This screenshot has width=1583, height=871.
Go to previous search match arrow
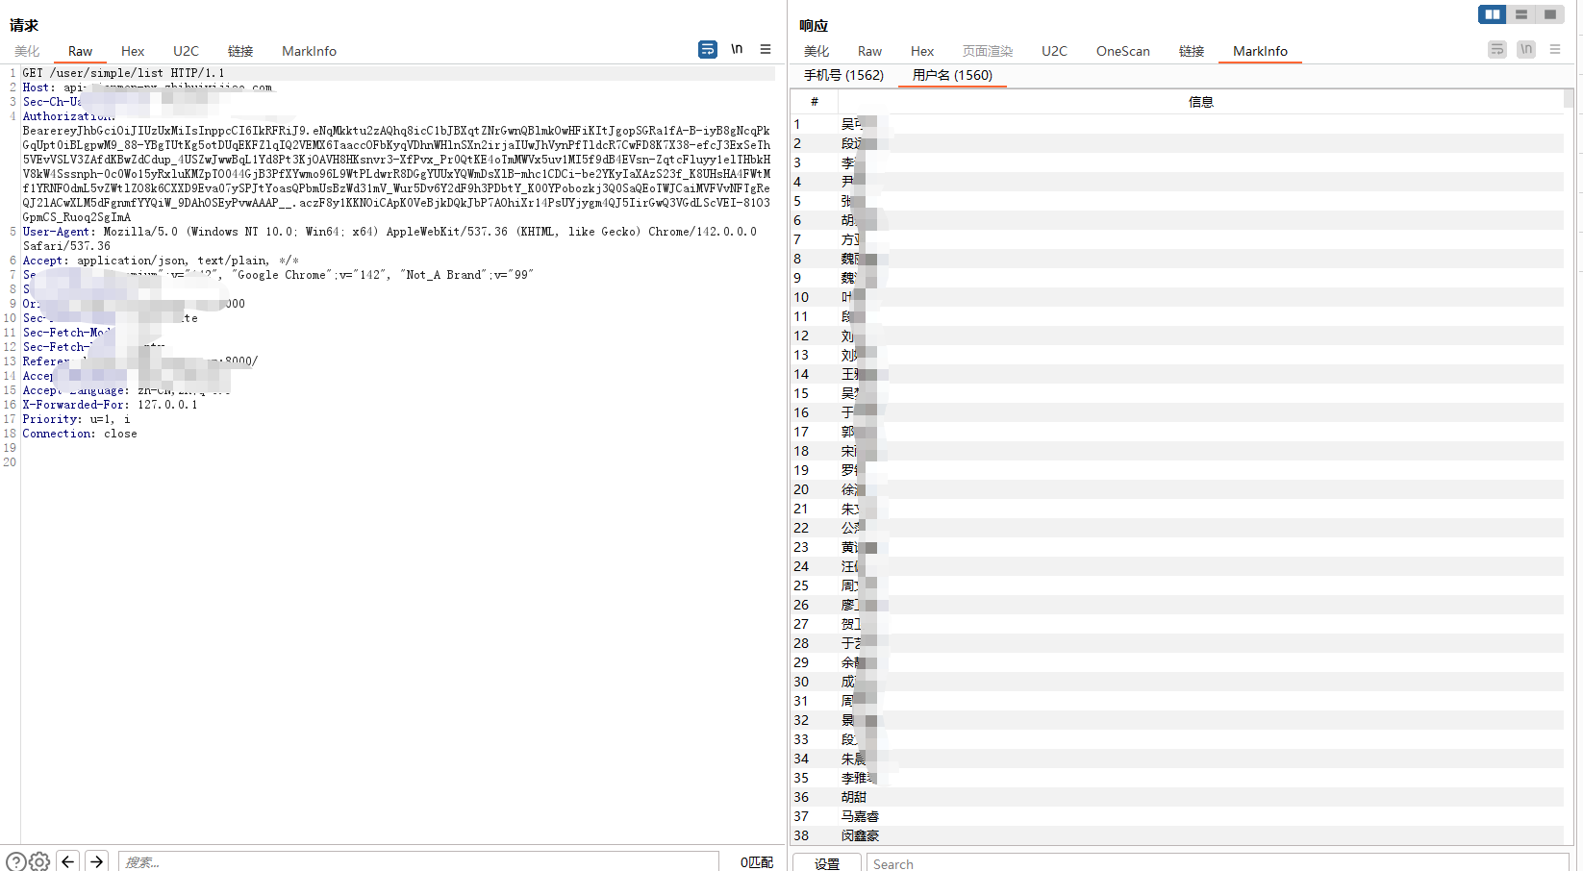coord(68,861)
